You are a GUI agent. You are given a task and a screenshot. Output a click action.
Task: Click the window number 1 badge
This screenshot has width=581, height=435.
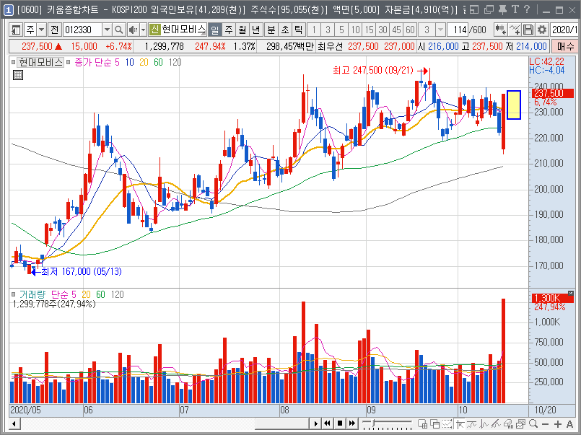pos(8,9)
